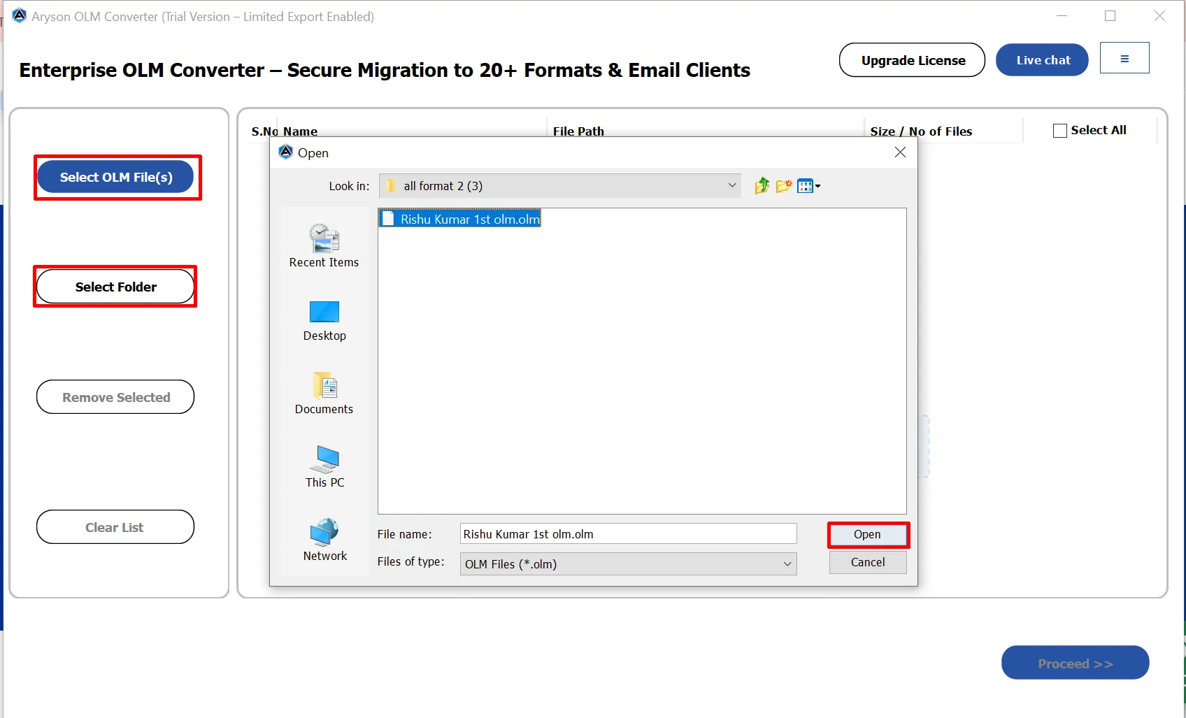Open the Recent Items location
1186x718 pixels.
click(324, 245)
